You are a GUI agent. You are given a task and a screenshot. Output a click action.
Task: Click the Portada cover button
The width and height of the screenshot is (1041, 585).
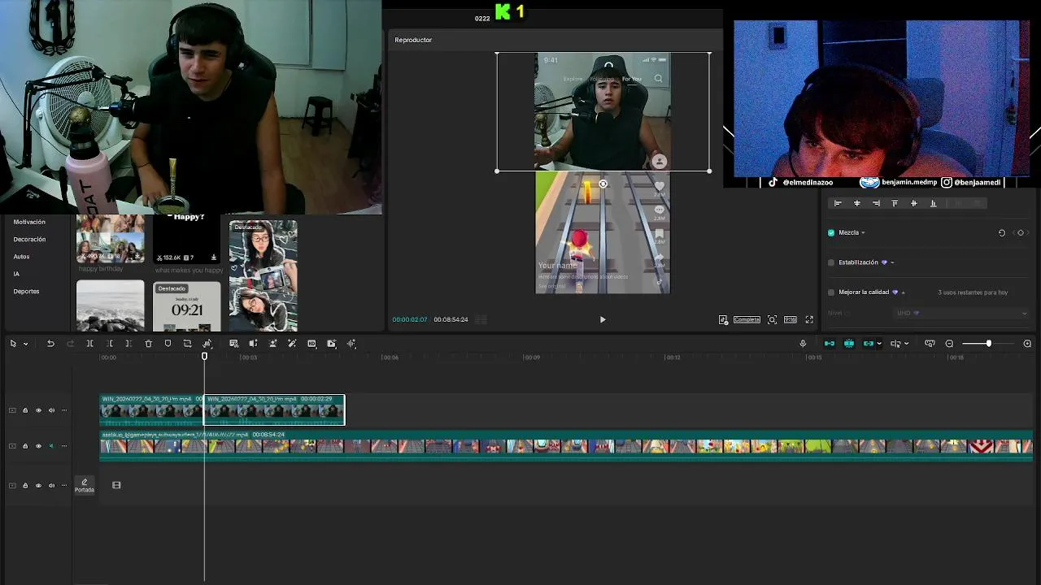click(x=85, y=485)
